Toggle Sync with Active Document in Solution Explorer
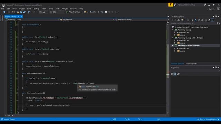Viewport: 221px width, 124px height. (x=192, y=20)
